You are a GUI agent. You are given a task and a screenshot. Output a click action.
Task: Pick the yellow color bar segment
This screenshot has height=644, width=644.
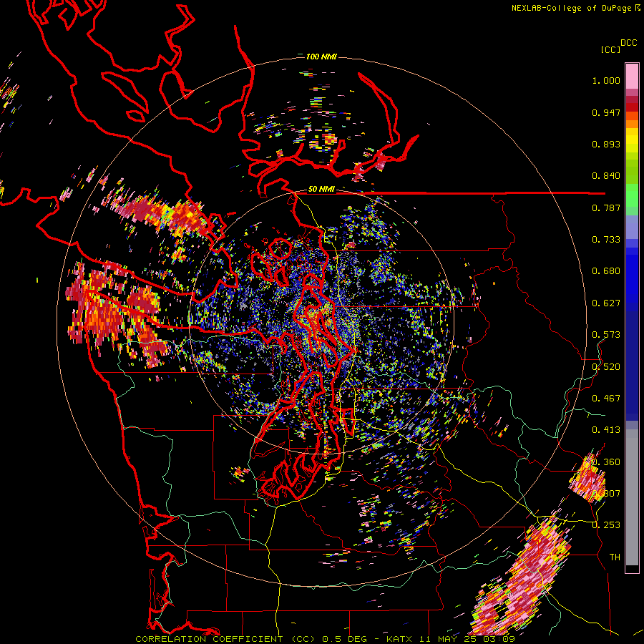pos(632,141)
